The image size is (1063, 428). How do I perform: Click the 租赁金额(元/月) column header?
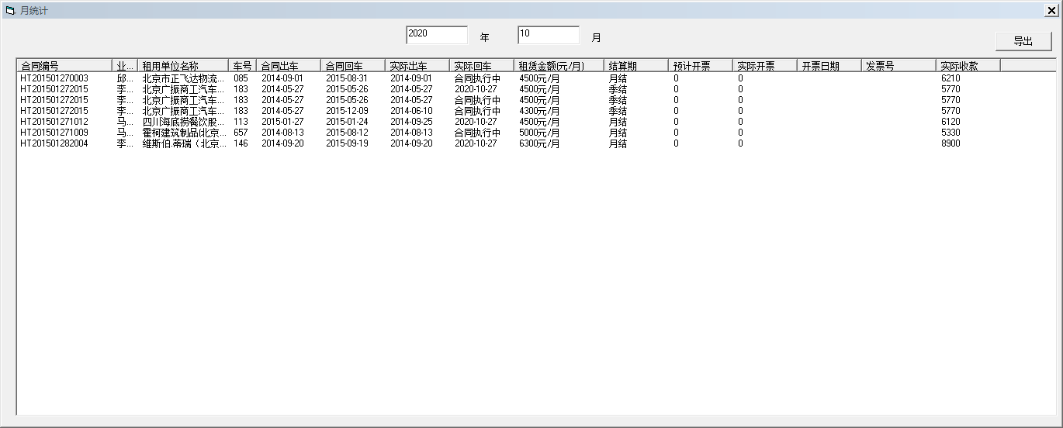[558, 66]
